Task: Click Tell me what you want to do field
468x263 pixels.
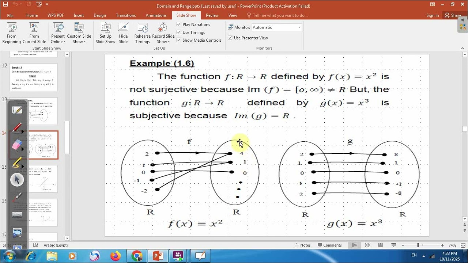Action: click(280, 15)
